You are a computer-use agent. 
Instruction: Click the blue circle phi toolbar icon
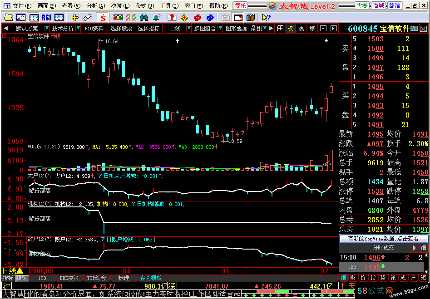(210, 18)
